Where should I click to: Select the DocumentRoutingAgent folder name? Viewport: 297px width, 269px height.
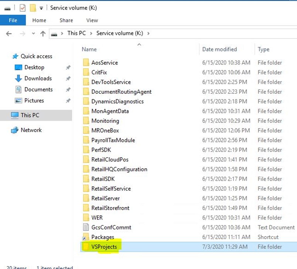pos(122,92)
